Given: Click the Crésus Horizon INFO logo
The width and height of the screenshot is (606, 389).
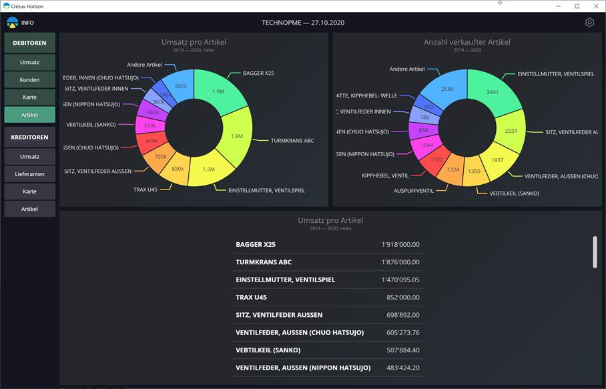Looking at the screenshot, I should pos(20,23).
